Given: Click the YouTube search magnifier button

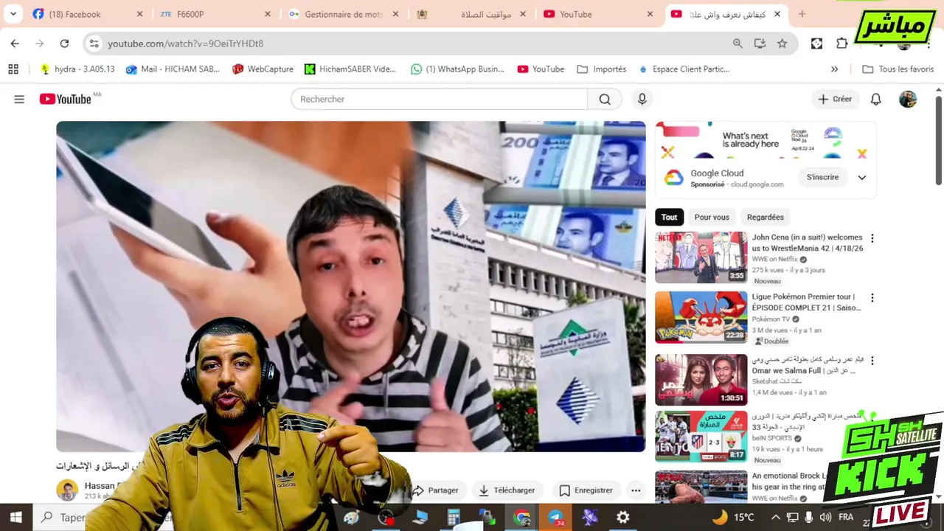Looking at the screenshot, I should point(605,99).
